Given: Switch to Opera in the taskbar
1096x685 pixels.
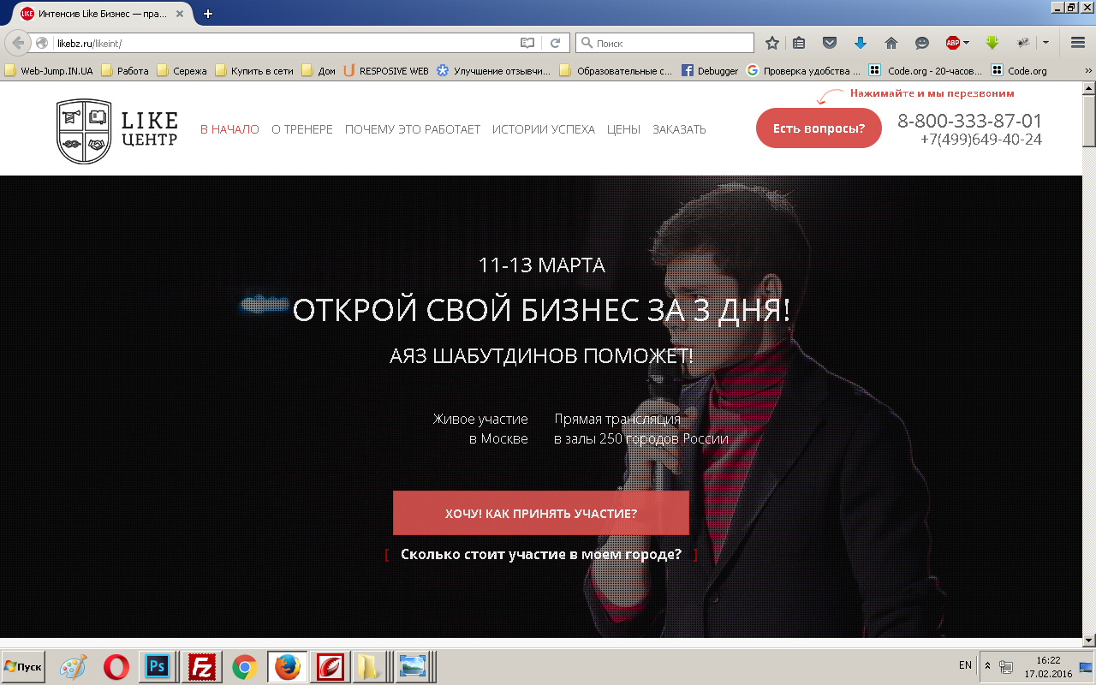Looking at the screenshot, I should (116, 667).
